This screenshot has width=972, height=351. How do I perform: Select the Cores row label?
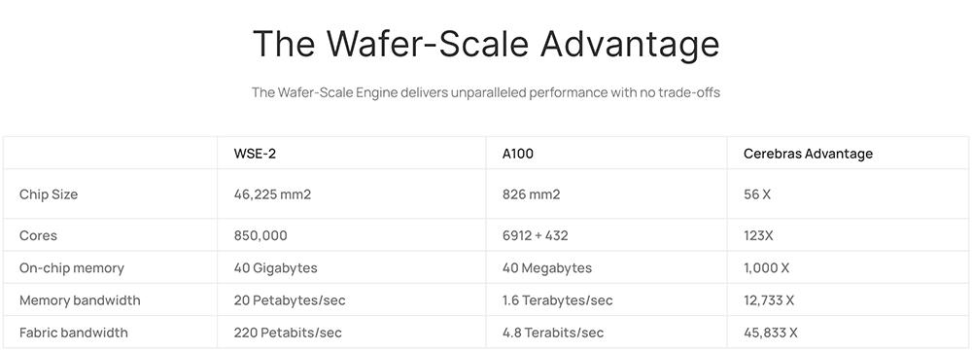[x=38, y=235]
